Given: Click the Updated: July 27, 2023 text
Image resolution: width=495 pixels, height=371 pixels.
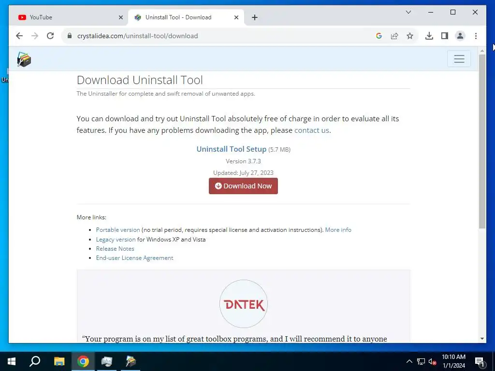Looking at the screenshot, I should [x=244, y=173].
